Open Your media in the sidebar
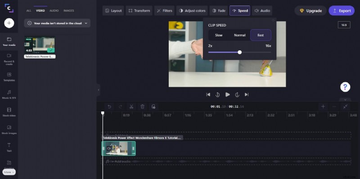The width and height of the screenshot is (360, 179). coord(9,41)
